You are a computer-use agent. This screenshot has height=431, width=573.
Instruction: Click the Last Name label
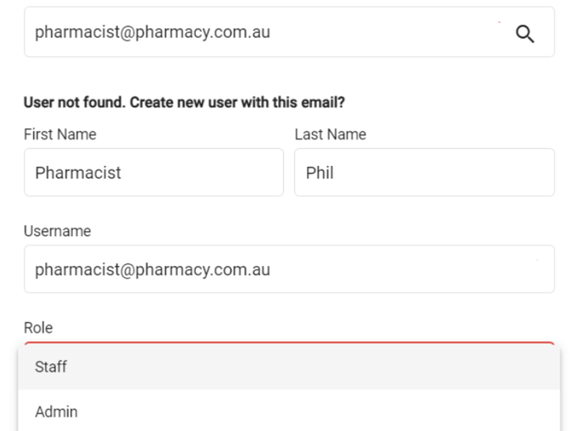tap(330, 134)
